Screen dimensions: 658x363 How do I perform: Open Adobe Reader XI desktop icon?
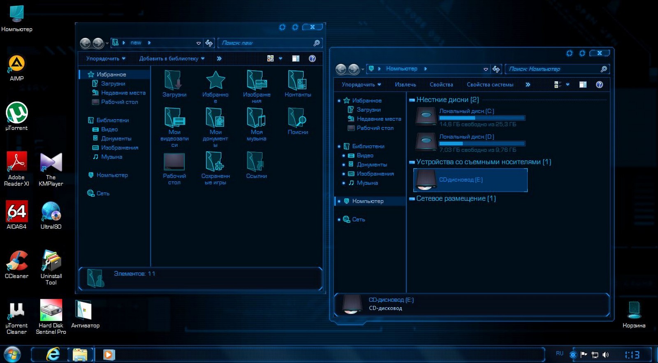coord(16,169)
